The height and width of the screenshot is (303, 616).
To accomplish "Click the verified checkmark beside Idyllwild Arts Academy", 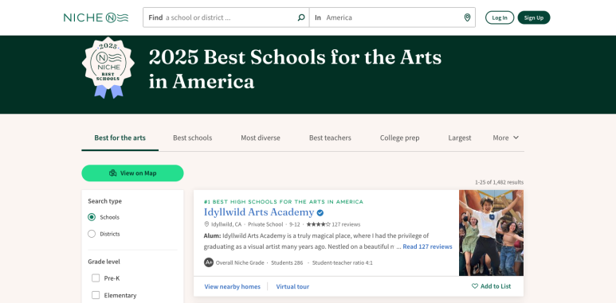I will 320,213.
